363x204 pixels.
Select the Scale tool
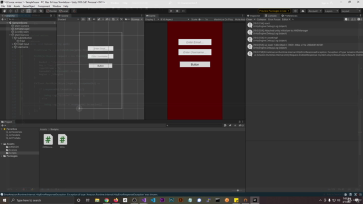[23, 11]
